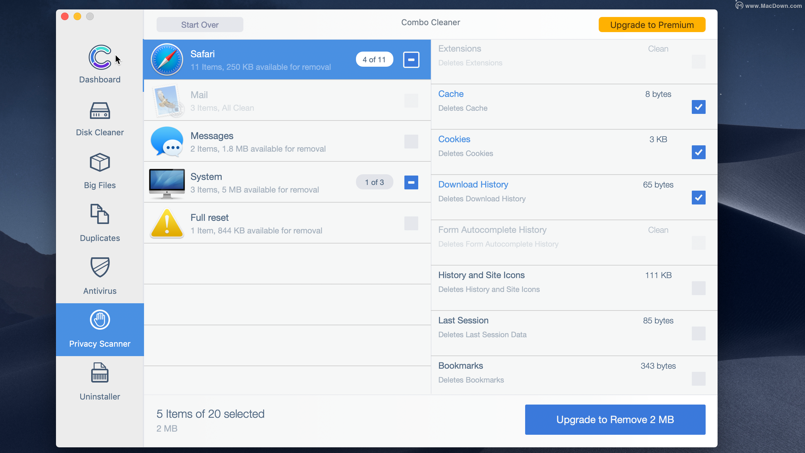The image size is (805, 453).
Task: Switch to the Dashboard label
Action: (x=100, y=80)
